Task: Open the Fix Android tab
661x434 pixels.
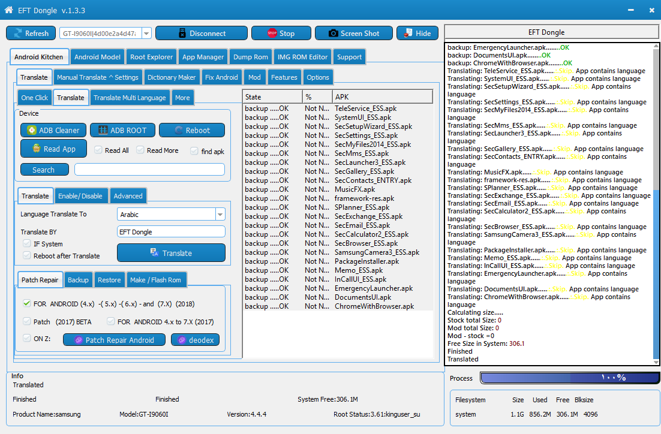Action: pos(221,77)
